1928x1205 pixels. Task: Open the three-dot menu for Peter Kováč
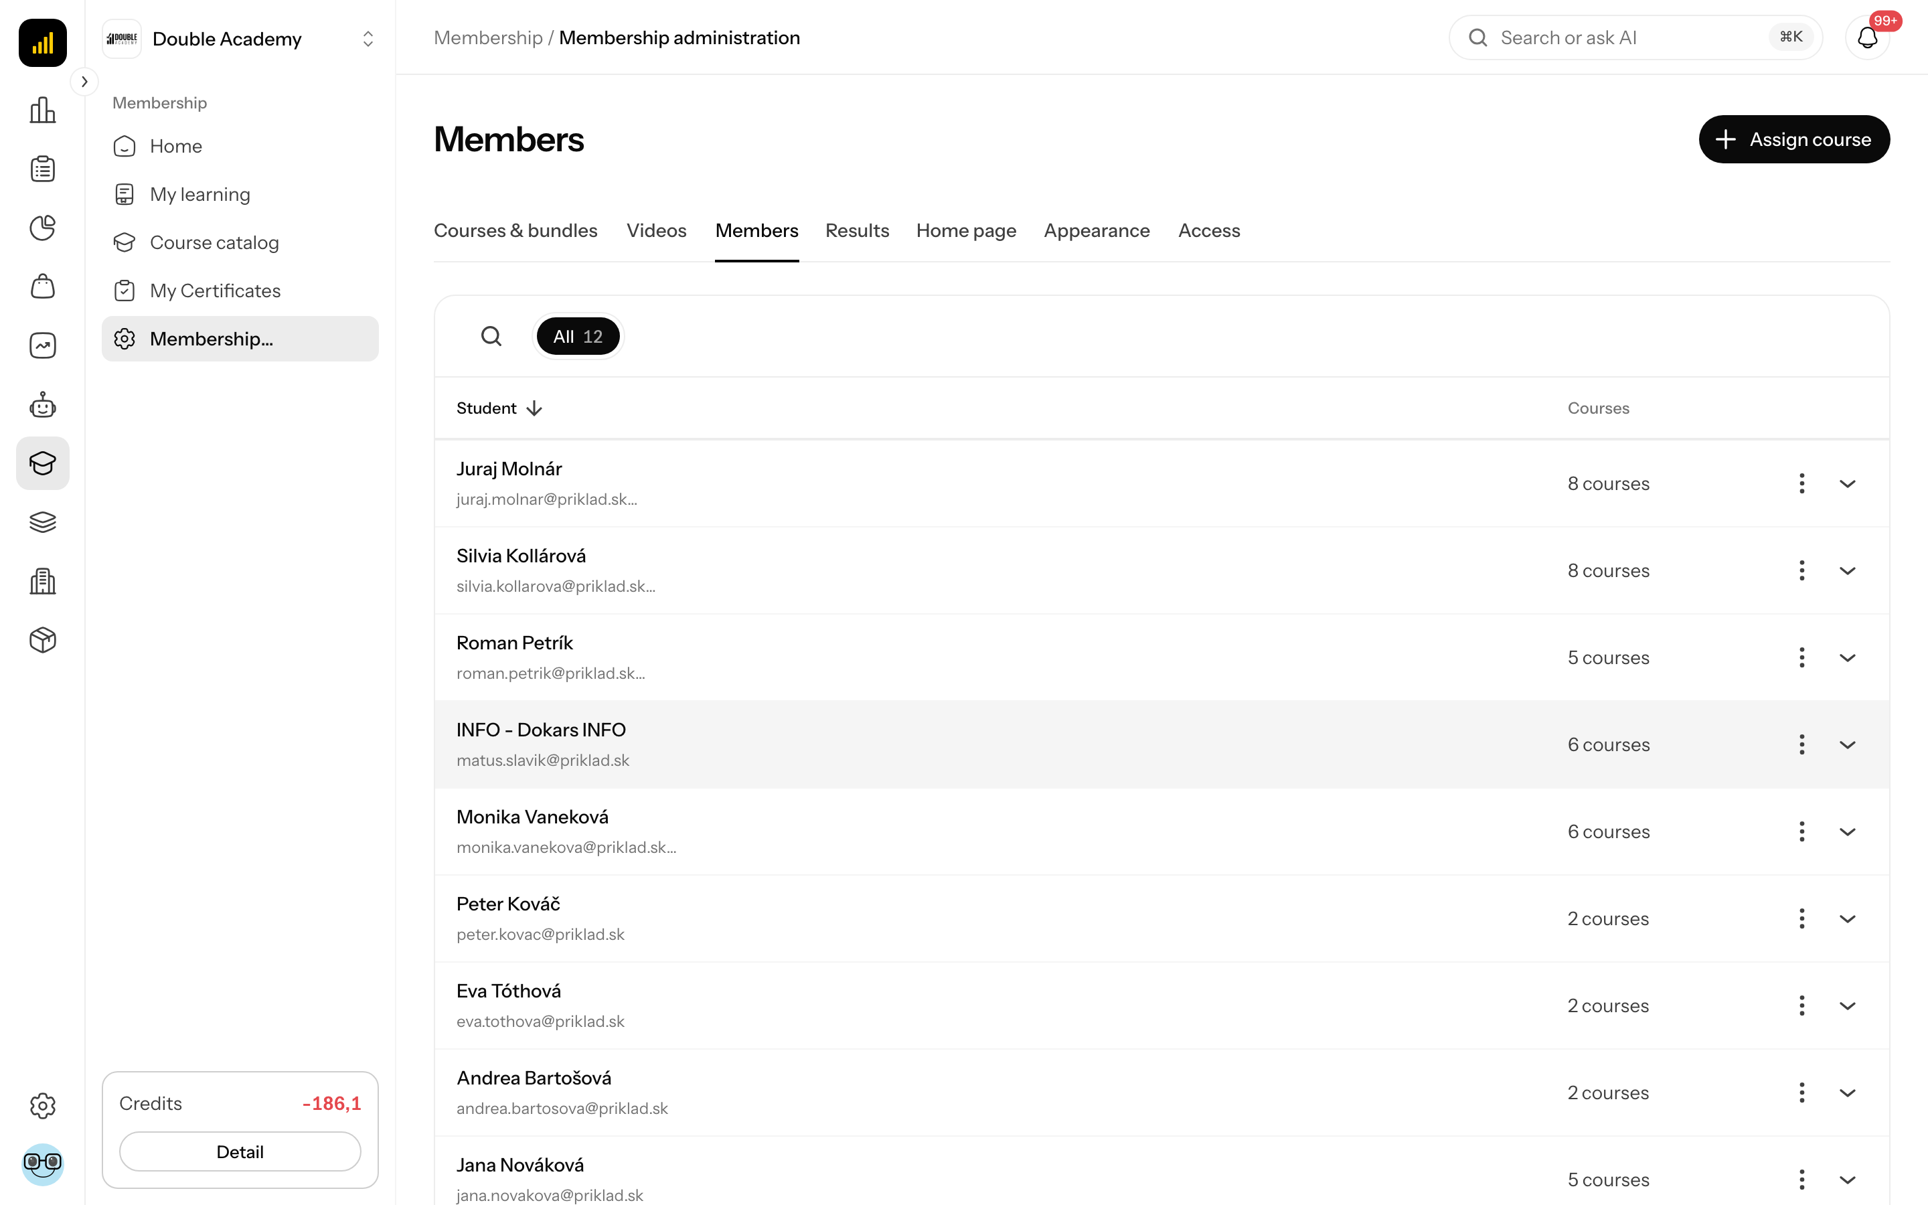1801,918
